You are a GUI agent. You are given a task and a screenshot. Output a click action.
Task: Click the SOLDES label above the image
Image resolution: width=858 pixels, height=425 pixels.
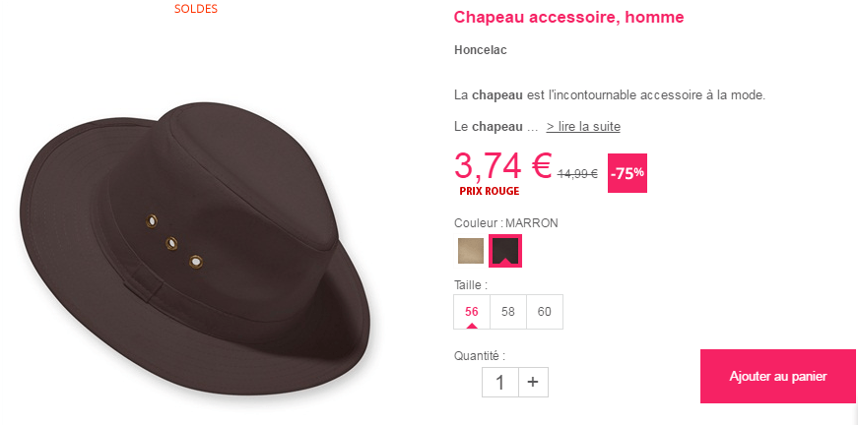click(x=196, y=9)
